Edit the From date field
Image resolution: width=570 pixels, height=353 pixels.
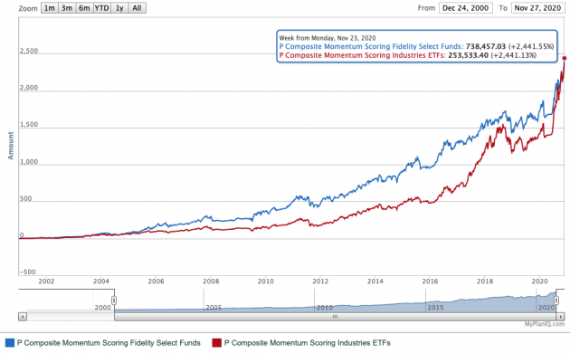coord(466,8)
